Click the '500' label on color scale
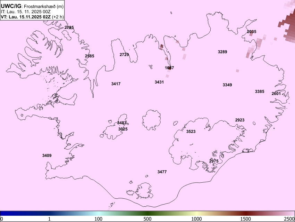 [x=147, y=219]
